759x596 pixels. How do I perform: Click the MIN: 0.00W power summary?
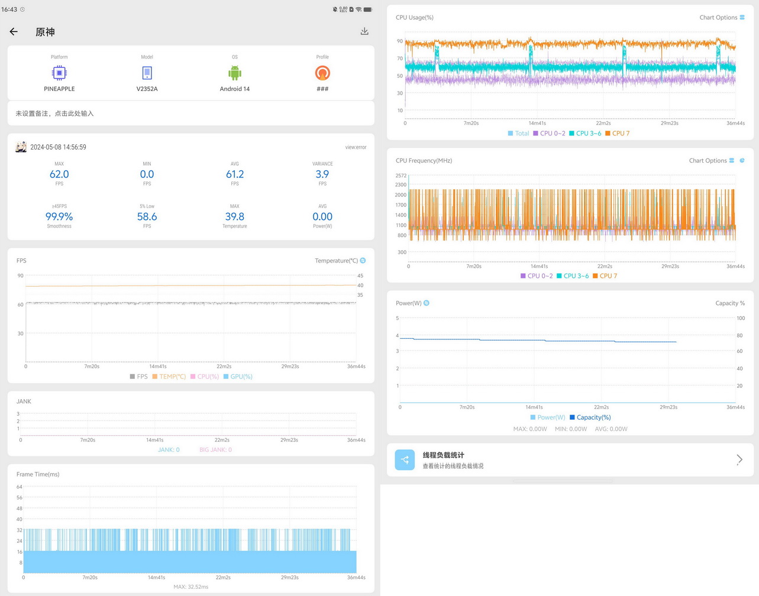pos(570,429)
